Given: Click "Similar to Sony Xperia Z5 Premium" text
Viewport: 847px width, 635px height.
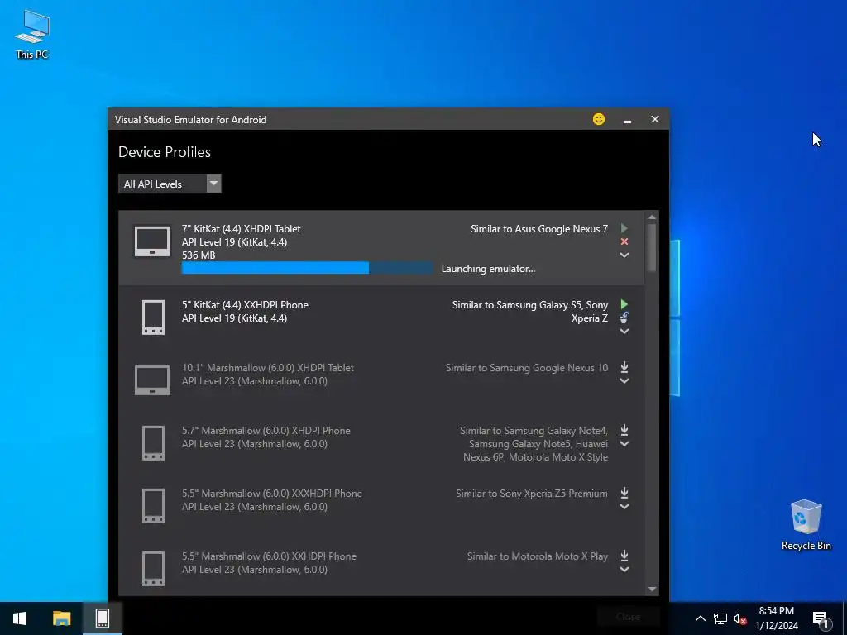Looking at the screenshot, I should pos(532,494).
